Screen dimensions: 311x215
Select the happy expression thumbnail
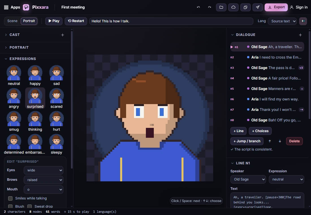35,76
